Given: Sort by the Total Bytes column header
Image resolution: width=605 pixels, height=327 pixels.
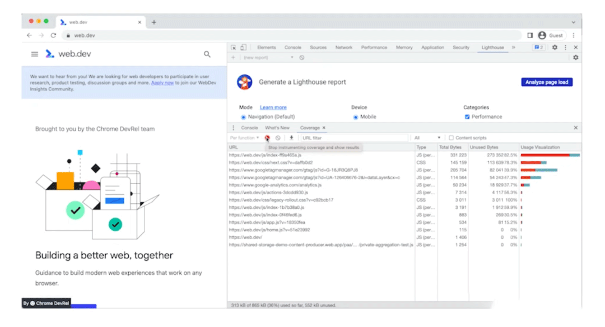Looking at the screenshot, I should pyautogui.click(x=453, y=147).
